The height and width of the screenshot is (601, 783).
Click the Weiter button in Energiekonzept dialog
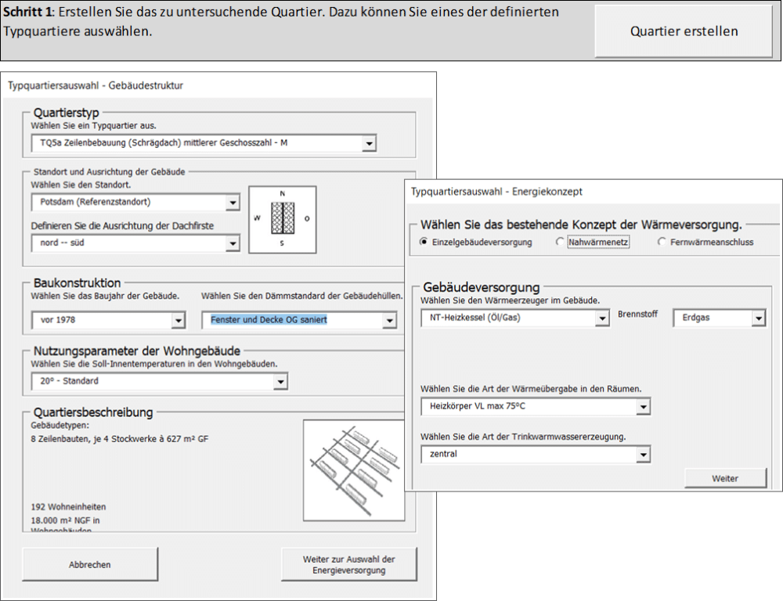point(725,478)
